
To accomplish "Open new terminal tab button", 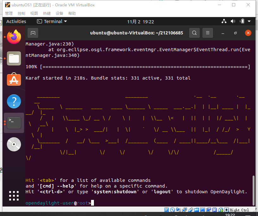I will 33,33.
